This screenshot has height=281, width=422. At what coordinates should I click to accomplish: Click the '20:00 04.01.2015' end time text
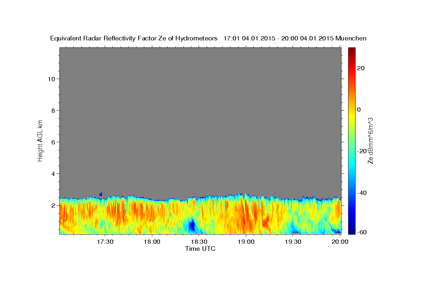click(x=307, y=39)
